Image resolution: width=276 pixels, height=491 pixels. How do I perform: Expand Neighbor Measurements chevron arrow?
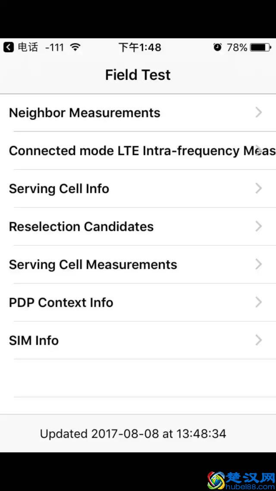pyautogui.click(x=258, y=113)
